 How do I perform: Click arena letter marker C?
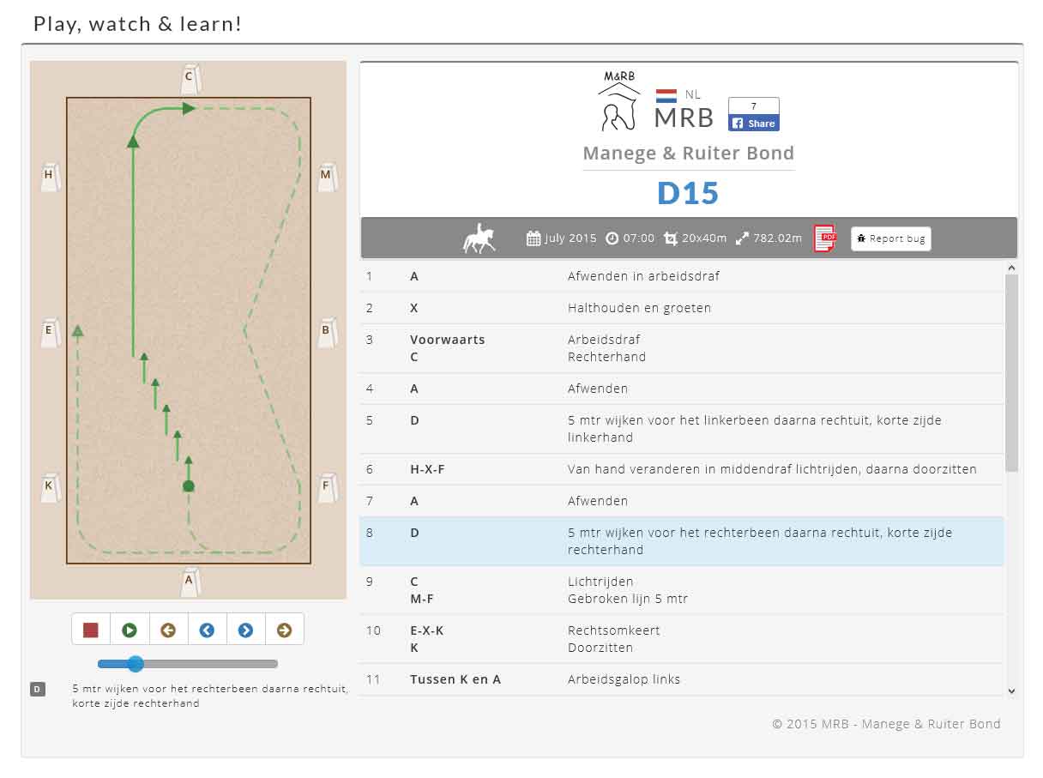tap(190, 80)
